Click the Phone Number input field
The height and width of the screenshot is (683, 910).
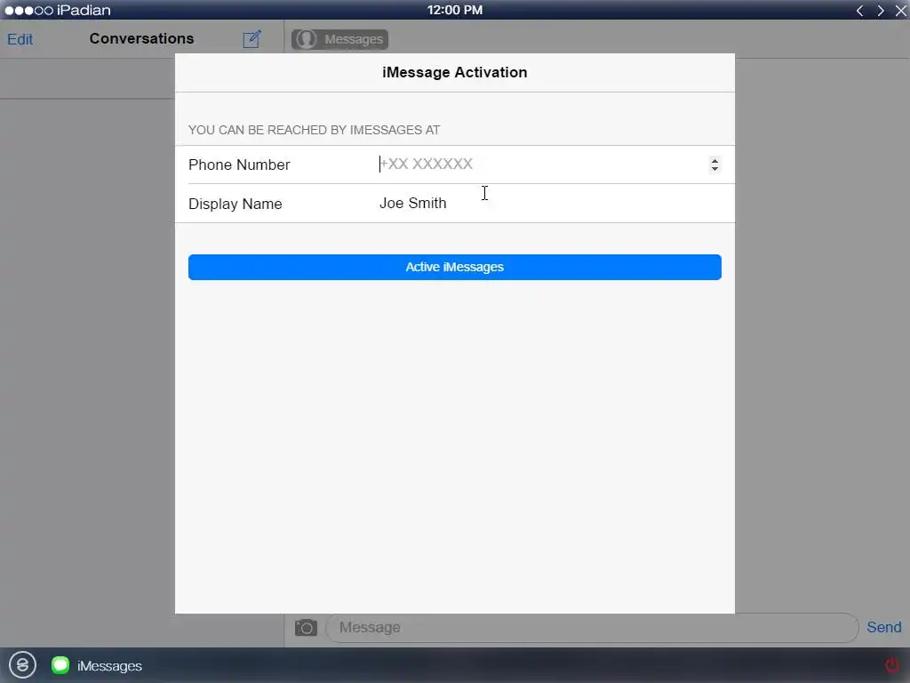[548, 165]
